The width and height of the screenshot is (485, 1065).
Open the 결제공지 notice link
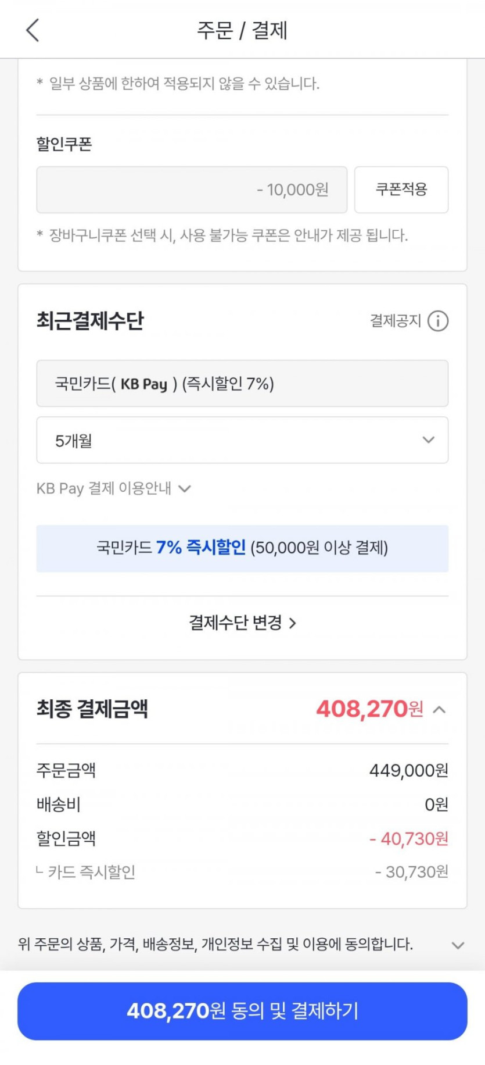click(x=396, y=321)
